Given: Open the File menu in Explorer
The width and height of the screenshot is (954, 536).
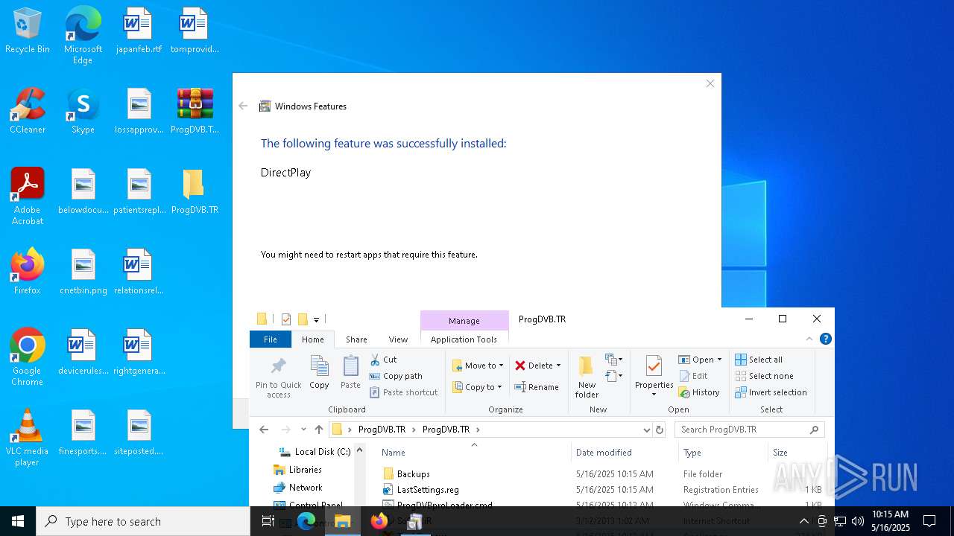Looking at the screenshot, I should [x=271, y=339].
